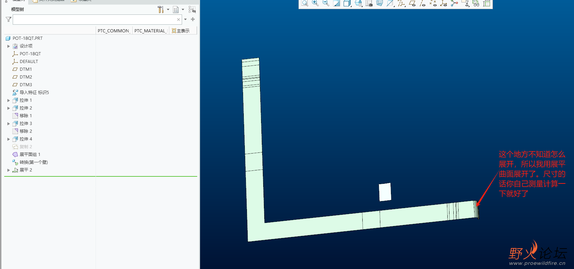Screen dimensions: 574x269
Task: Select 导入特征 标识5 in tree
Action: point(34,93)
